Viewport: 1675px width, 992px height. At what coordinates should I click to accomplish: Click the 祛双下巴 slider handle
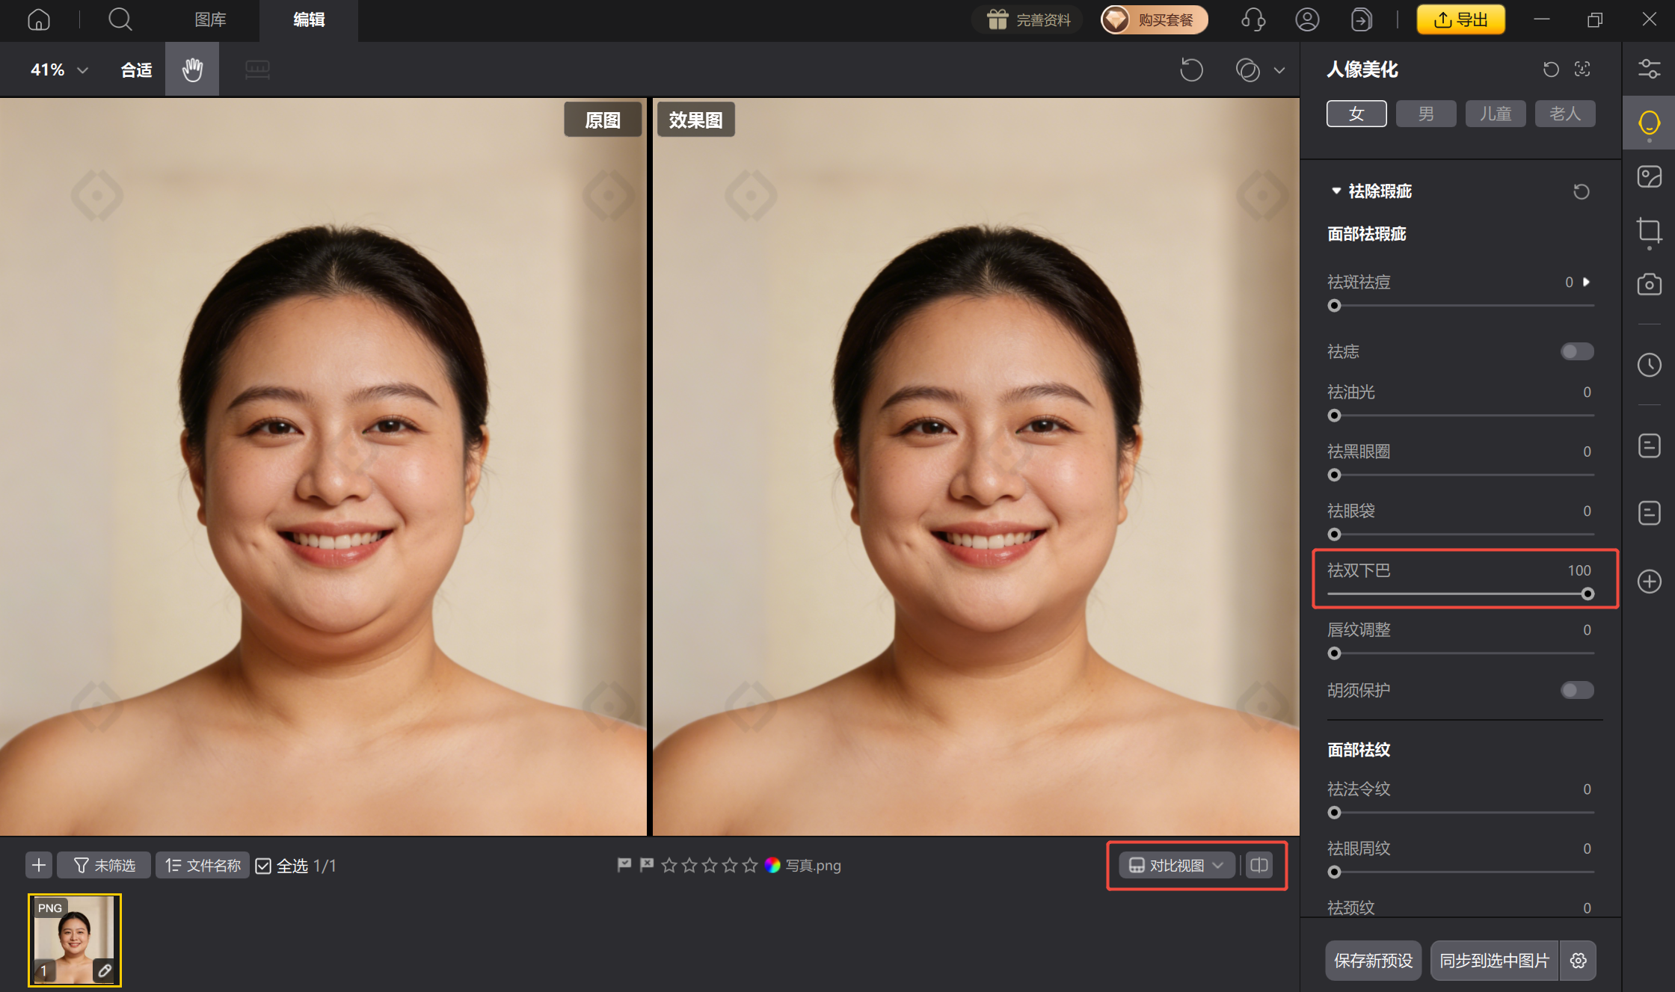1587,594
